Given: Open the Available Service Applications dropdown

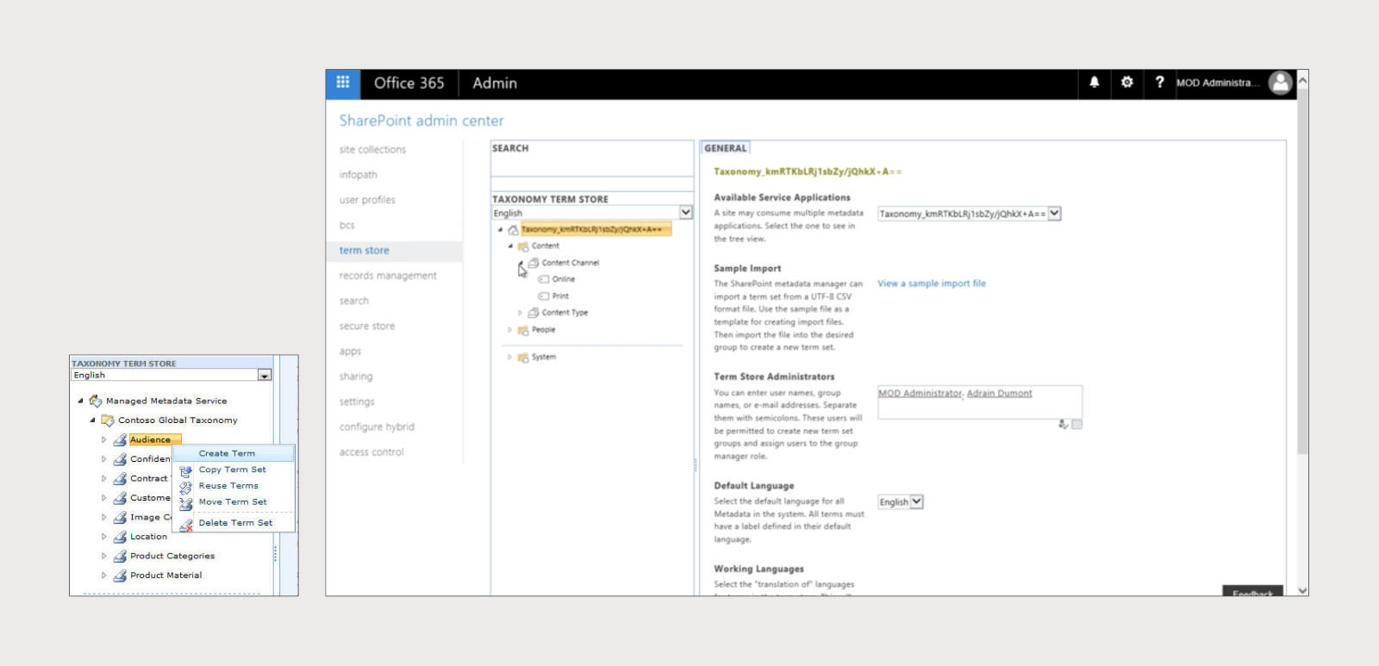Looking at the screenshot, I should (x=1055, y=214).
